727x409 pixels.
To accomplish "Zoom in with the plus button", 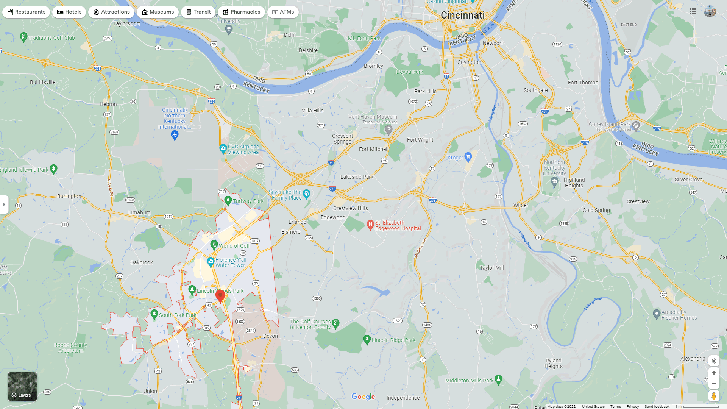I will click(x=714, y=373).
